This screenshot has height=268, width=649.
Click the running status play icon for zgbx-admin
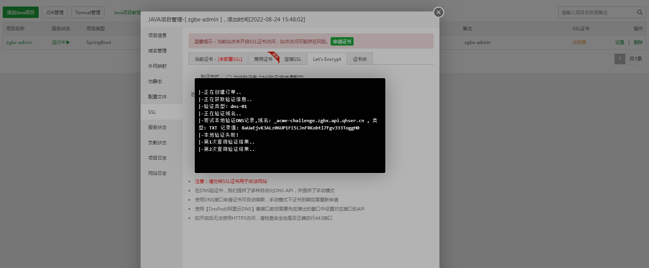point(68,42)
